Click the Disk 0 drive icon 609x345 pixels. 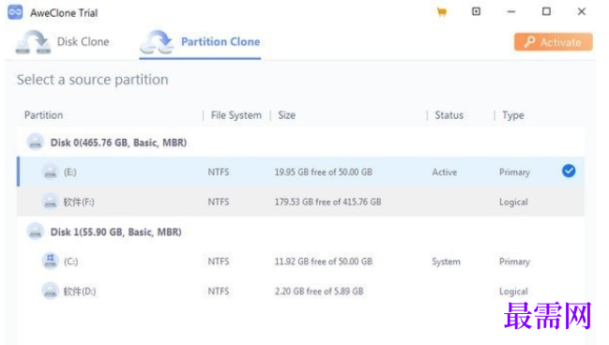point(36,142)
